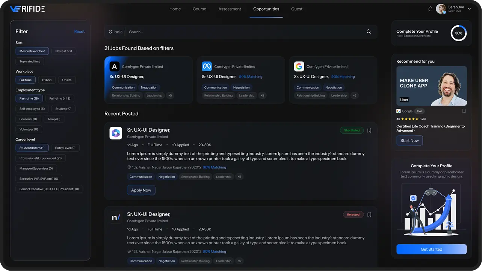Save the recommended course with bookmark icon
Viewport: 482px width, 271px height.
[464, 111]
